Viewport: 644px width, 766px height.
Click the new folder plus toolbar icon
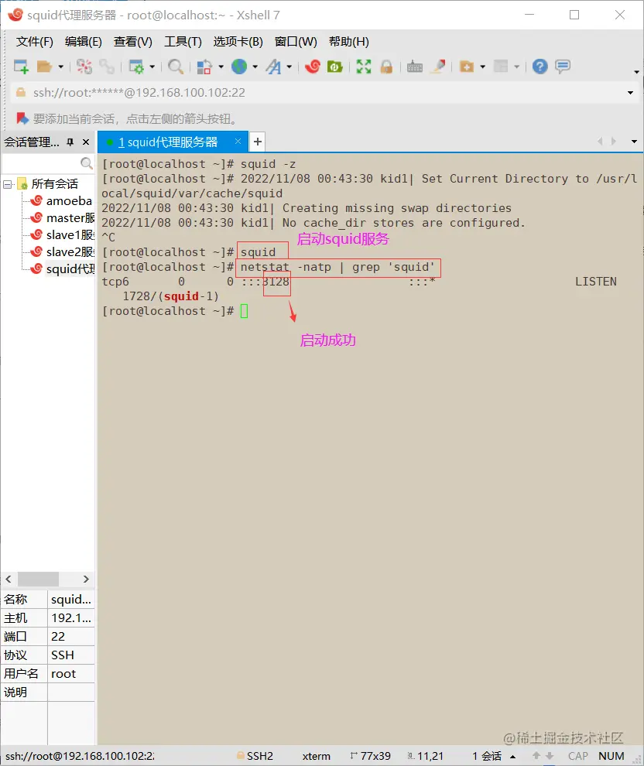coord(467,67)
